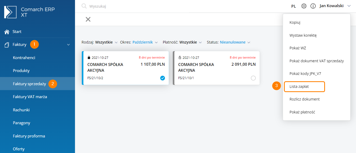356x153 pixels.
Task: Open the Jan Kowalski user menu
Action: click(x=335, y=6)
